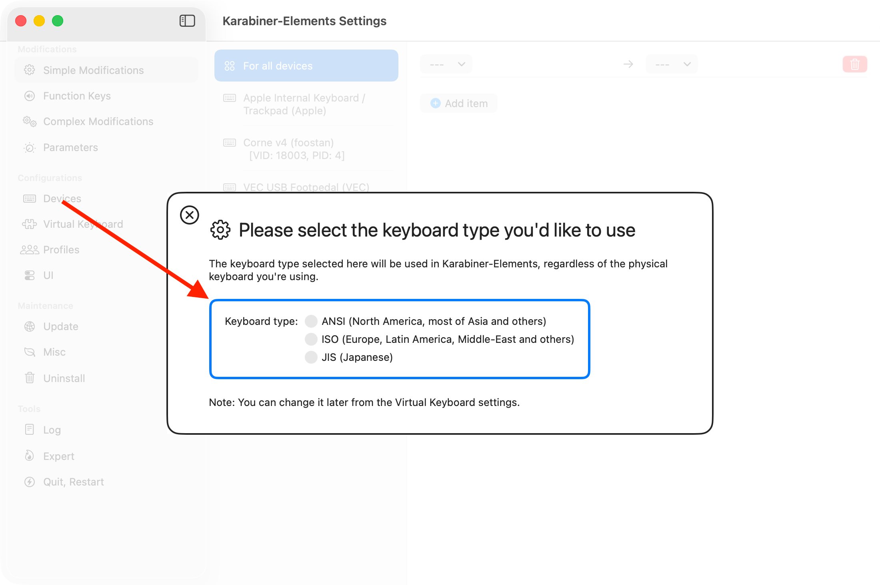Open the left from-key dropdown
880x585 pixels.
(x=446, y=64)
